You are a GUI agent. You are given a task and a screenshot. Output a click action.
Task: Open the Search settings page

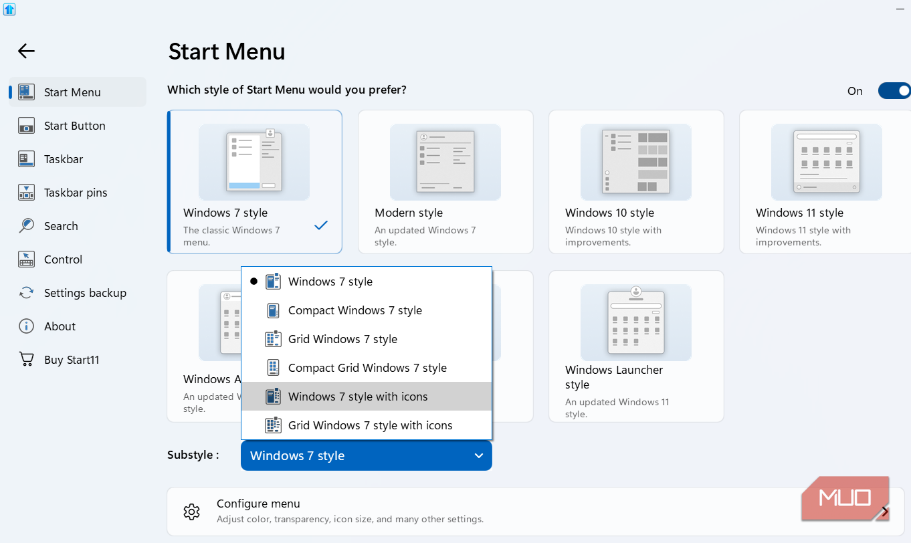(78, 226)
